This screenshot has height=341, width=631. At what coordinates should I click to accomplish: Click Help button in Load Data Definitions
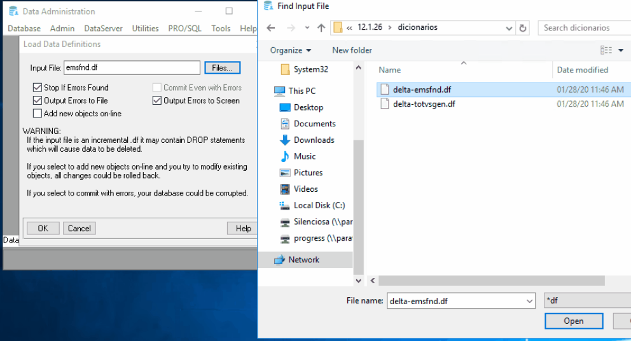(242, 228)
